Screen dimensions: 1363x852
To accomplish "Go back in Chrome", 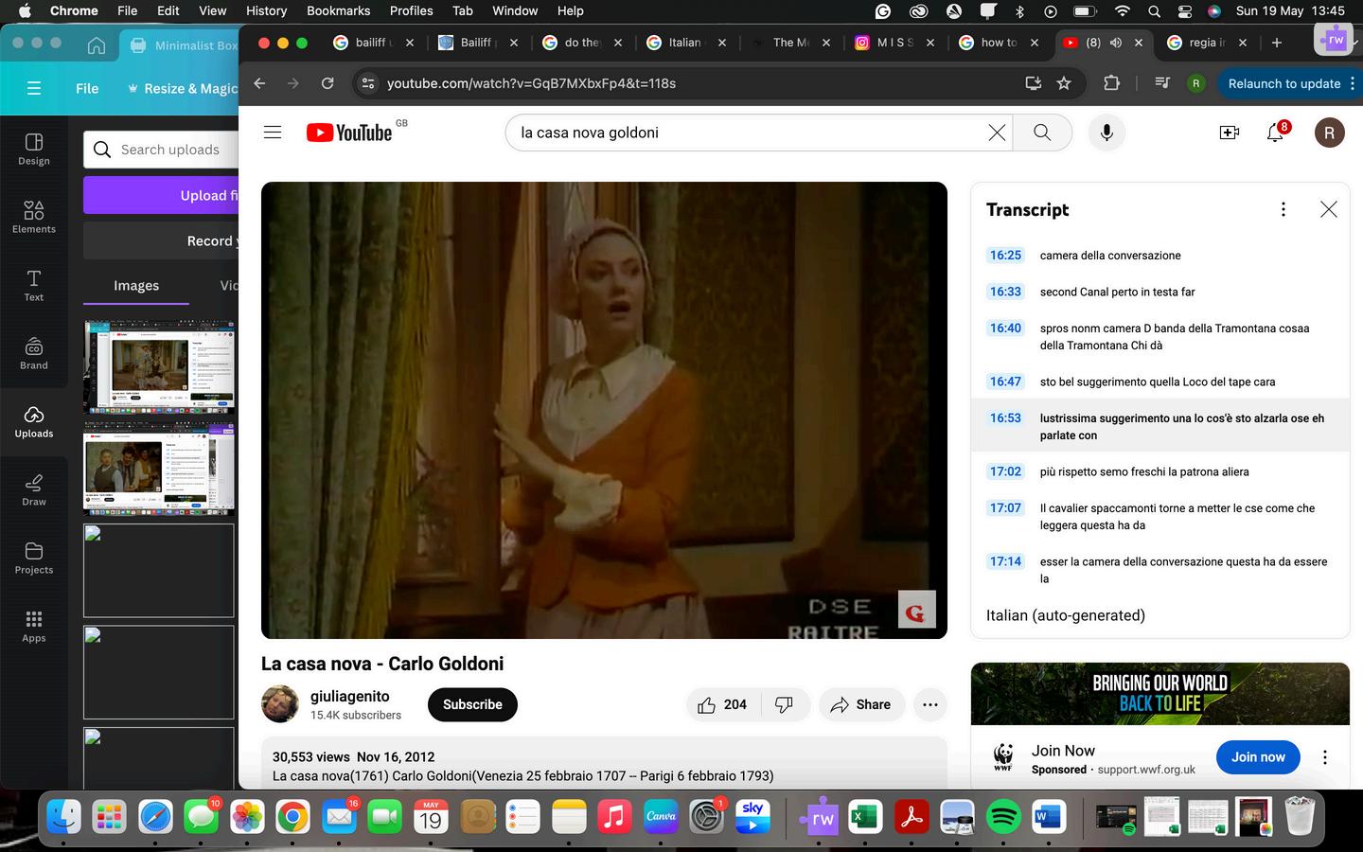I will point(260,83).
